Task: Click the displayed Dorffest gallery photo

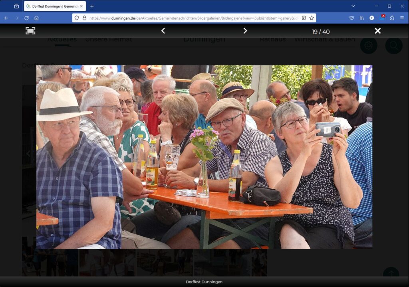Action: point(204,157)
